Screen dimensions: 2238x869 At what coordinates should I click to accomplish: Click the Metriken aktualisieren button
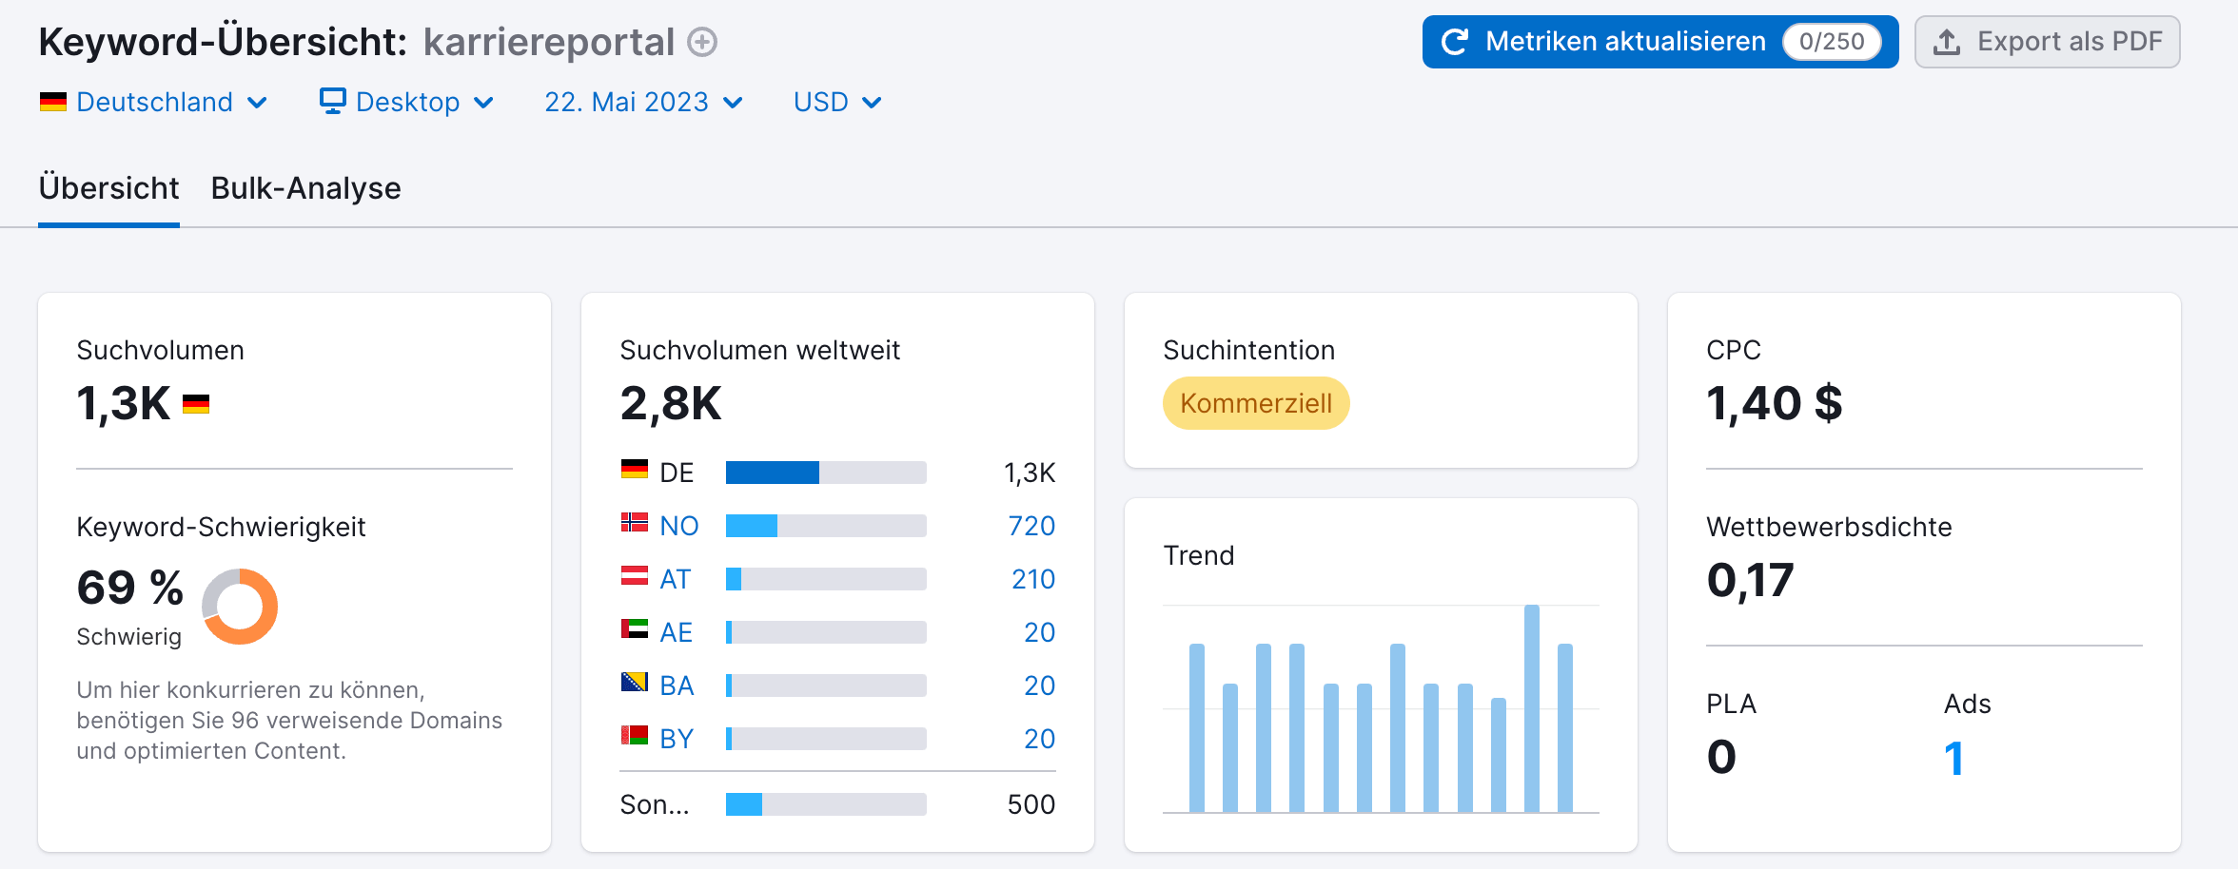click(x=1660, y=42)
